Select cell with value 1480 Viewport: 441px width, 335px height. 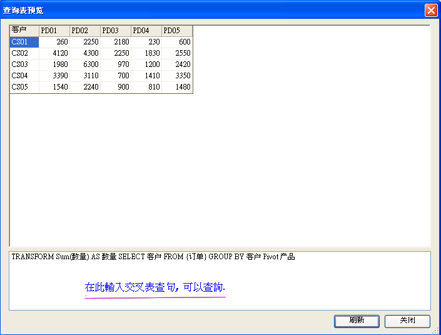click(176, 87)
